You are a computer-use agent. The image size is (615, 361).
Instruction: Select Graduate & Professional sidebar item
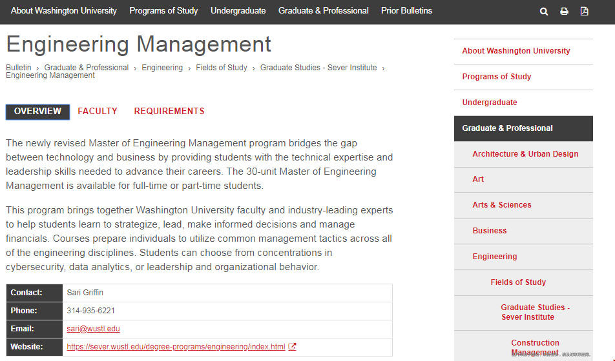(524, 128)
